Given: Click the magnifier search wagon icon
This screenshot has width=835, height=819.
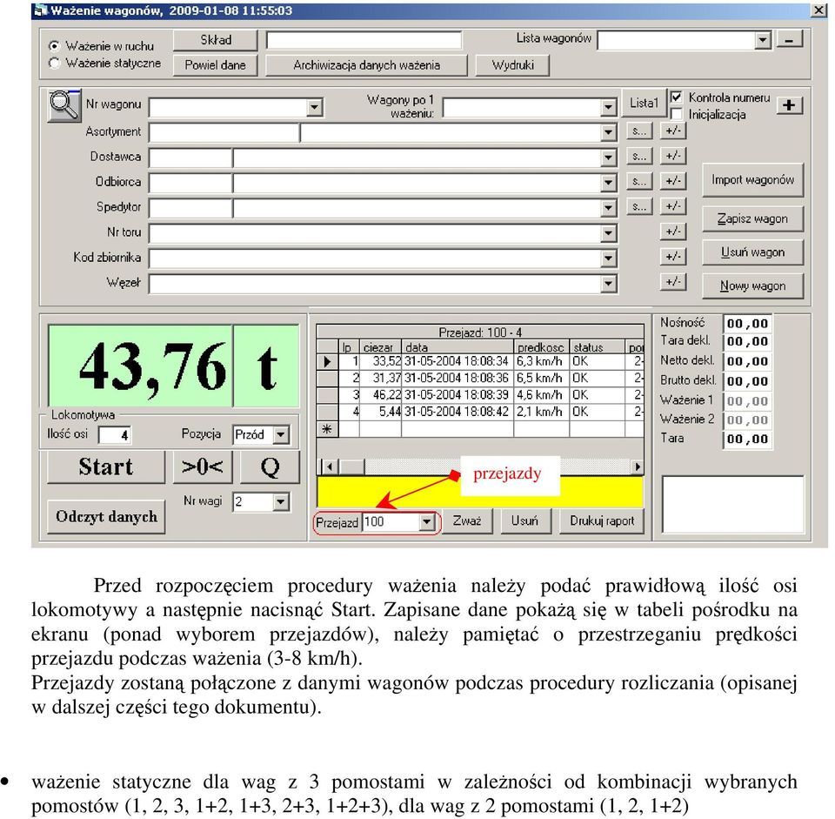Looking at the screenshot, I should click(x=64, y=105).
